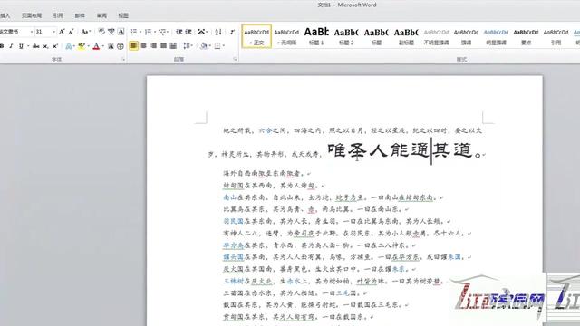
Task: Toggle Italic formatting
Action: [x=11, y=46]
